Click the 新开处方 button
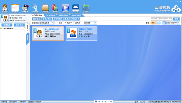Viewport: 182px width, 103px height. 19,25
